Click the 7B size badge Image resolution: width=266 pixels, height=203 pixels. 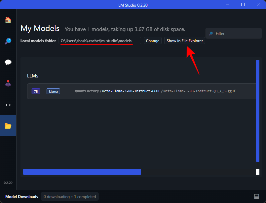tap(36, 91)
